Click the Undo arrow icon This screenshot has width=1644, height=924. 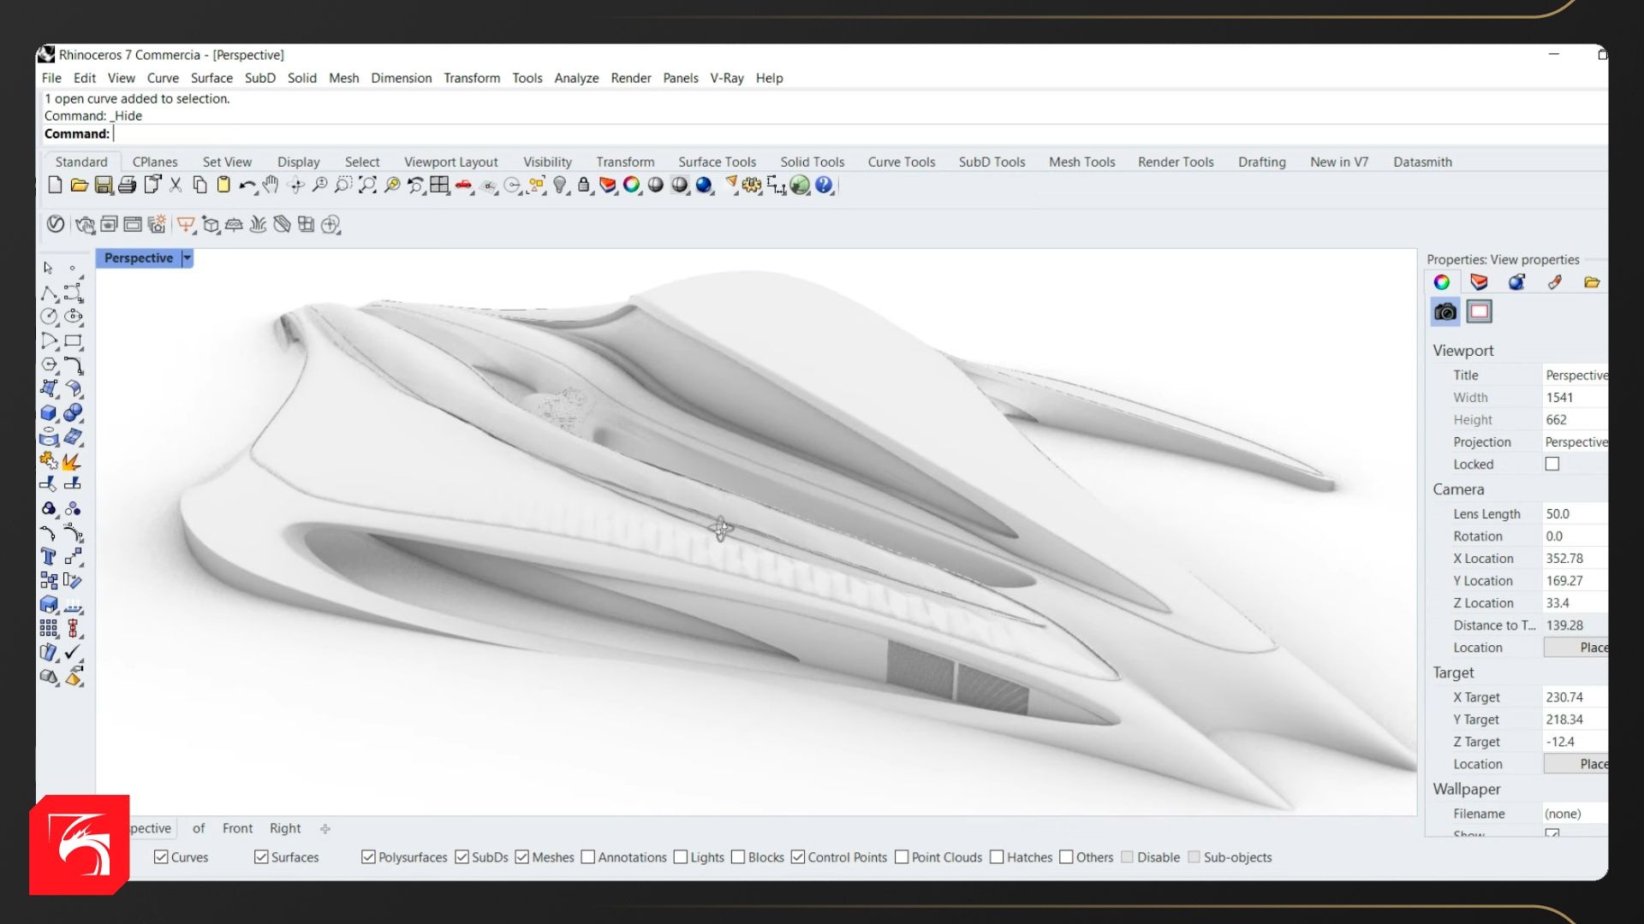click(247, 186)
